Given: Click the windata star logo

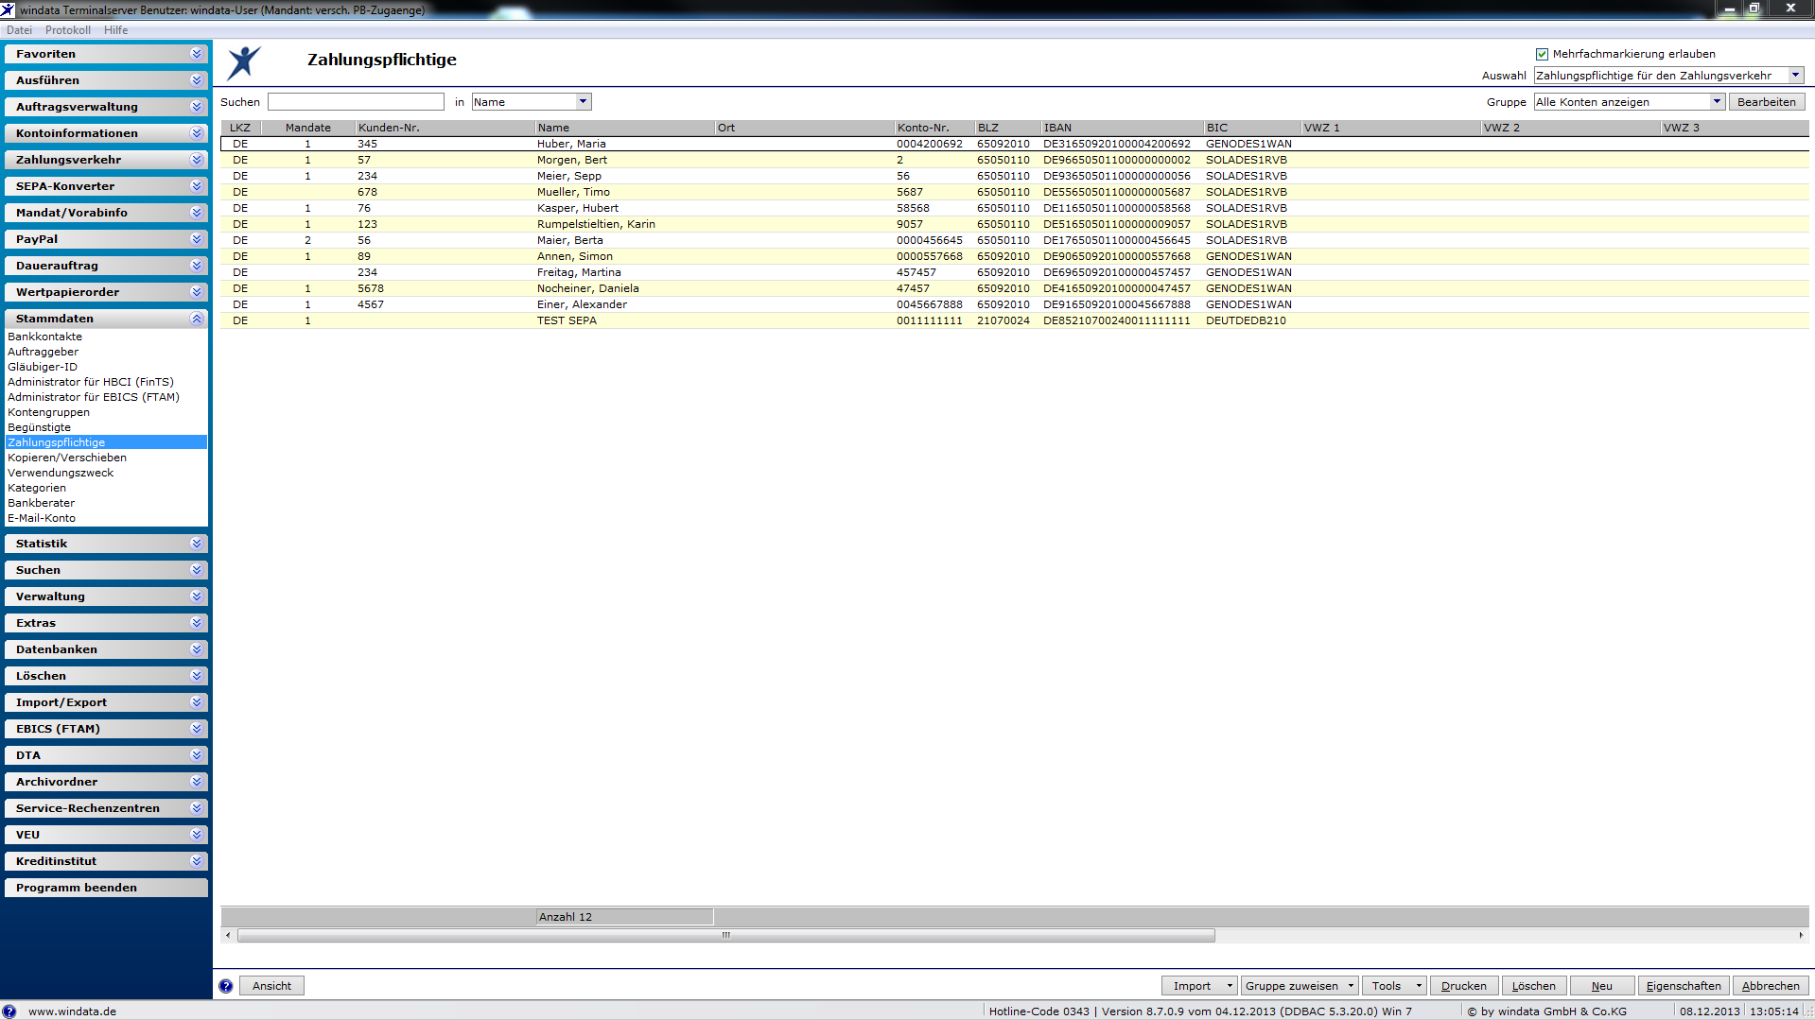Looking at the screenshot, I should pos(244,62).
